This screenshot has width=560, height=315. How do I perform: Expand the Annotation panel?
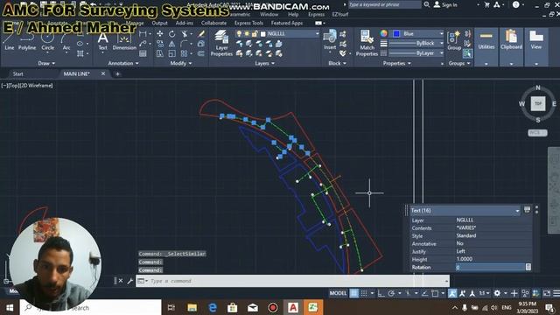click(x=123, y=63)
